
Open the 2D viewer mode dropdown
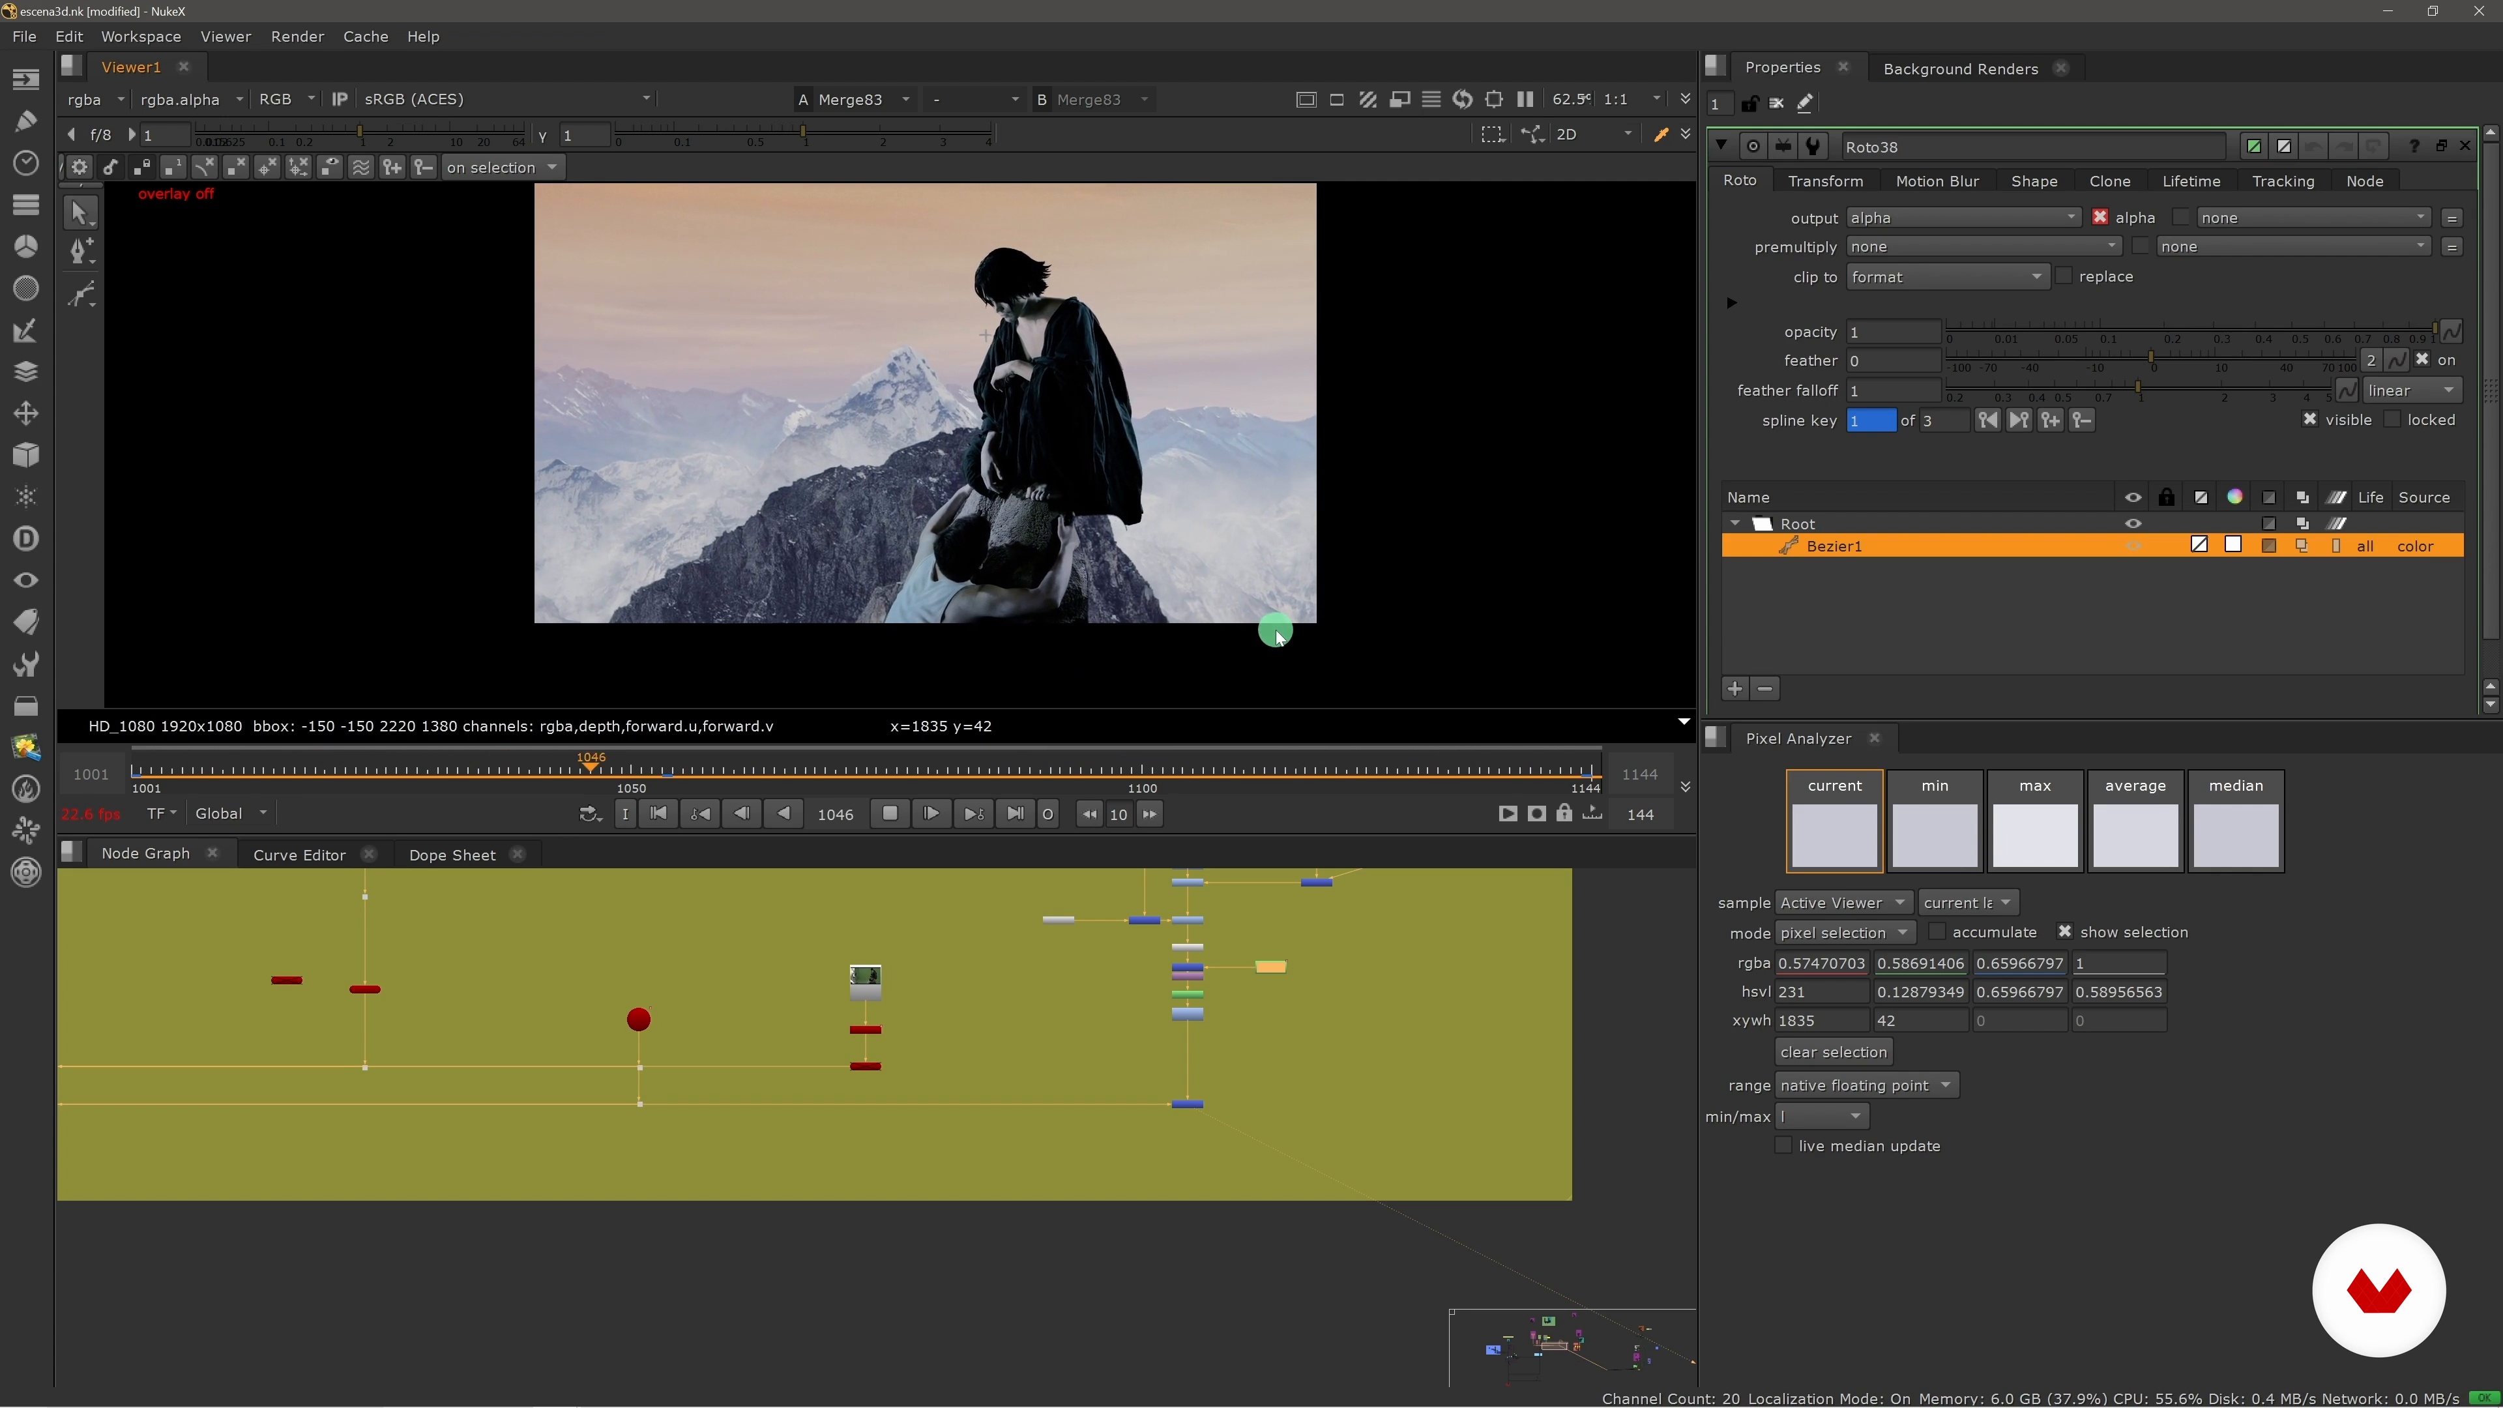pyautogui.click(x=1594, y=134)
